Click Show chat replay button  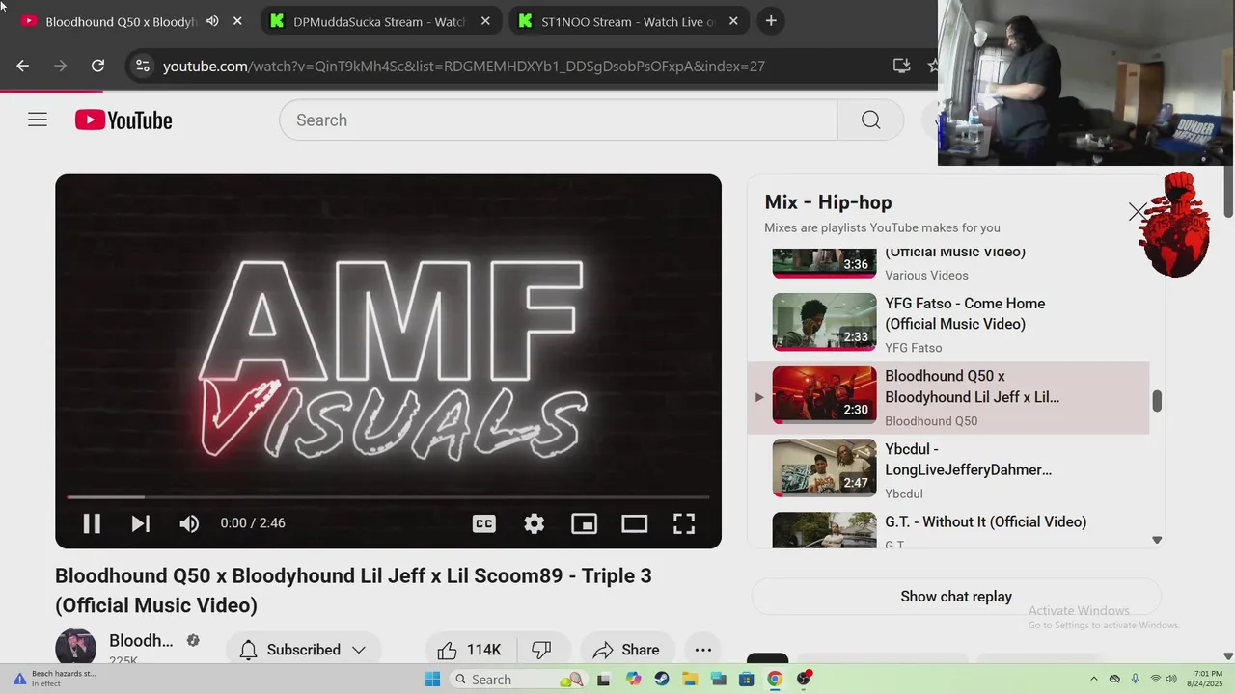coord(956,597)
